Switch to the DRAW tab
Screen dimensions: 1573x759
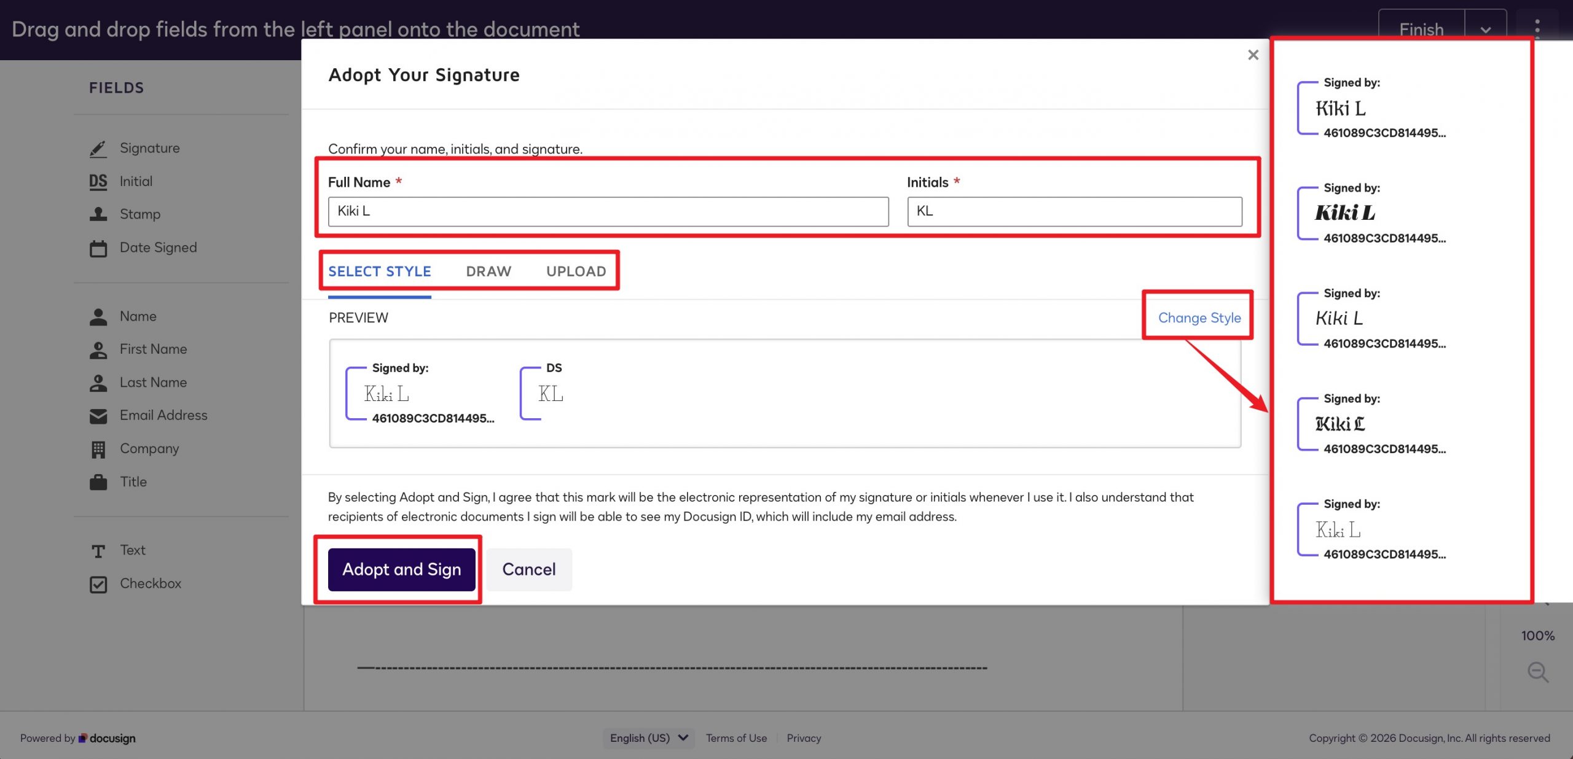pos(488,271)
